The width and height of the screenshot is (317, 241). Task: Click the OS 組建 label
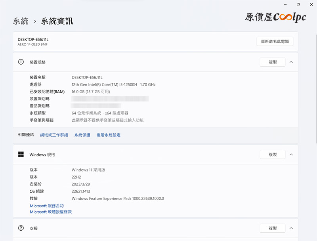click(x=36, y=191)
